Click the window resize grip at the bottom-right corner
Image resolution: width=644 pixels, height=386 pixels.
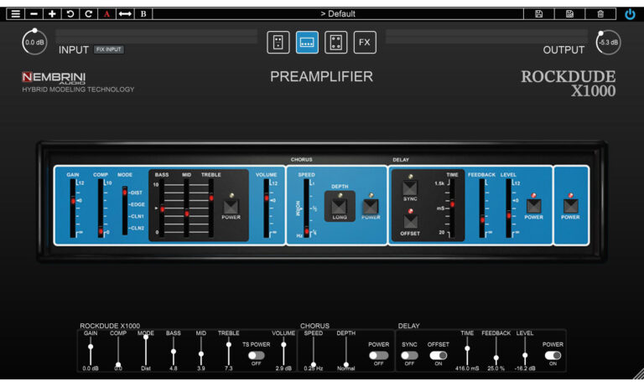[639, 373]
